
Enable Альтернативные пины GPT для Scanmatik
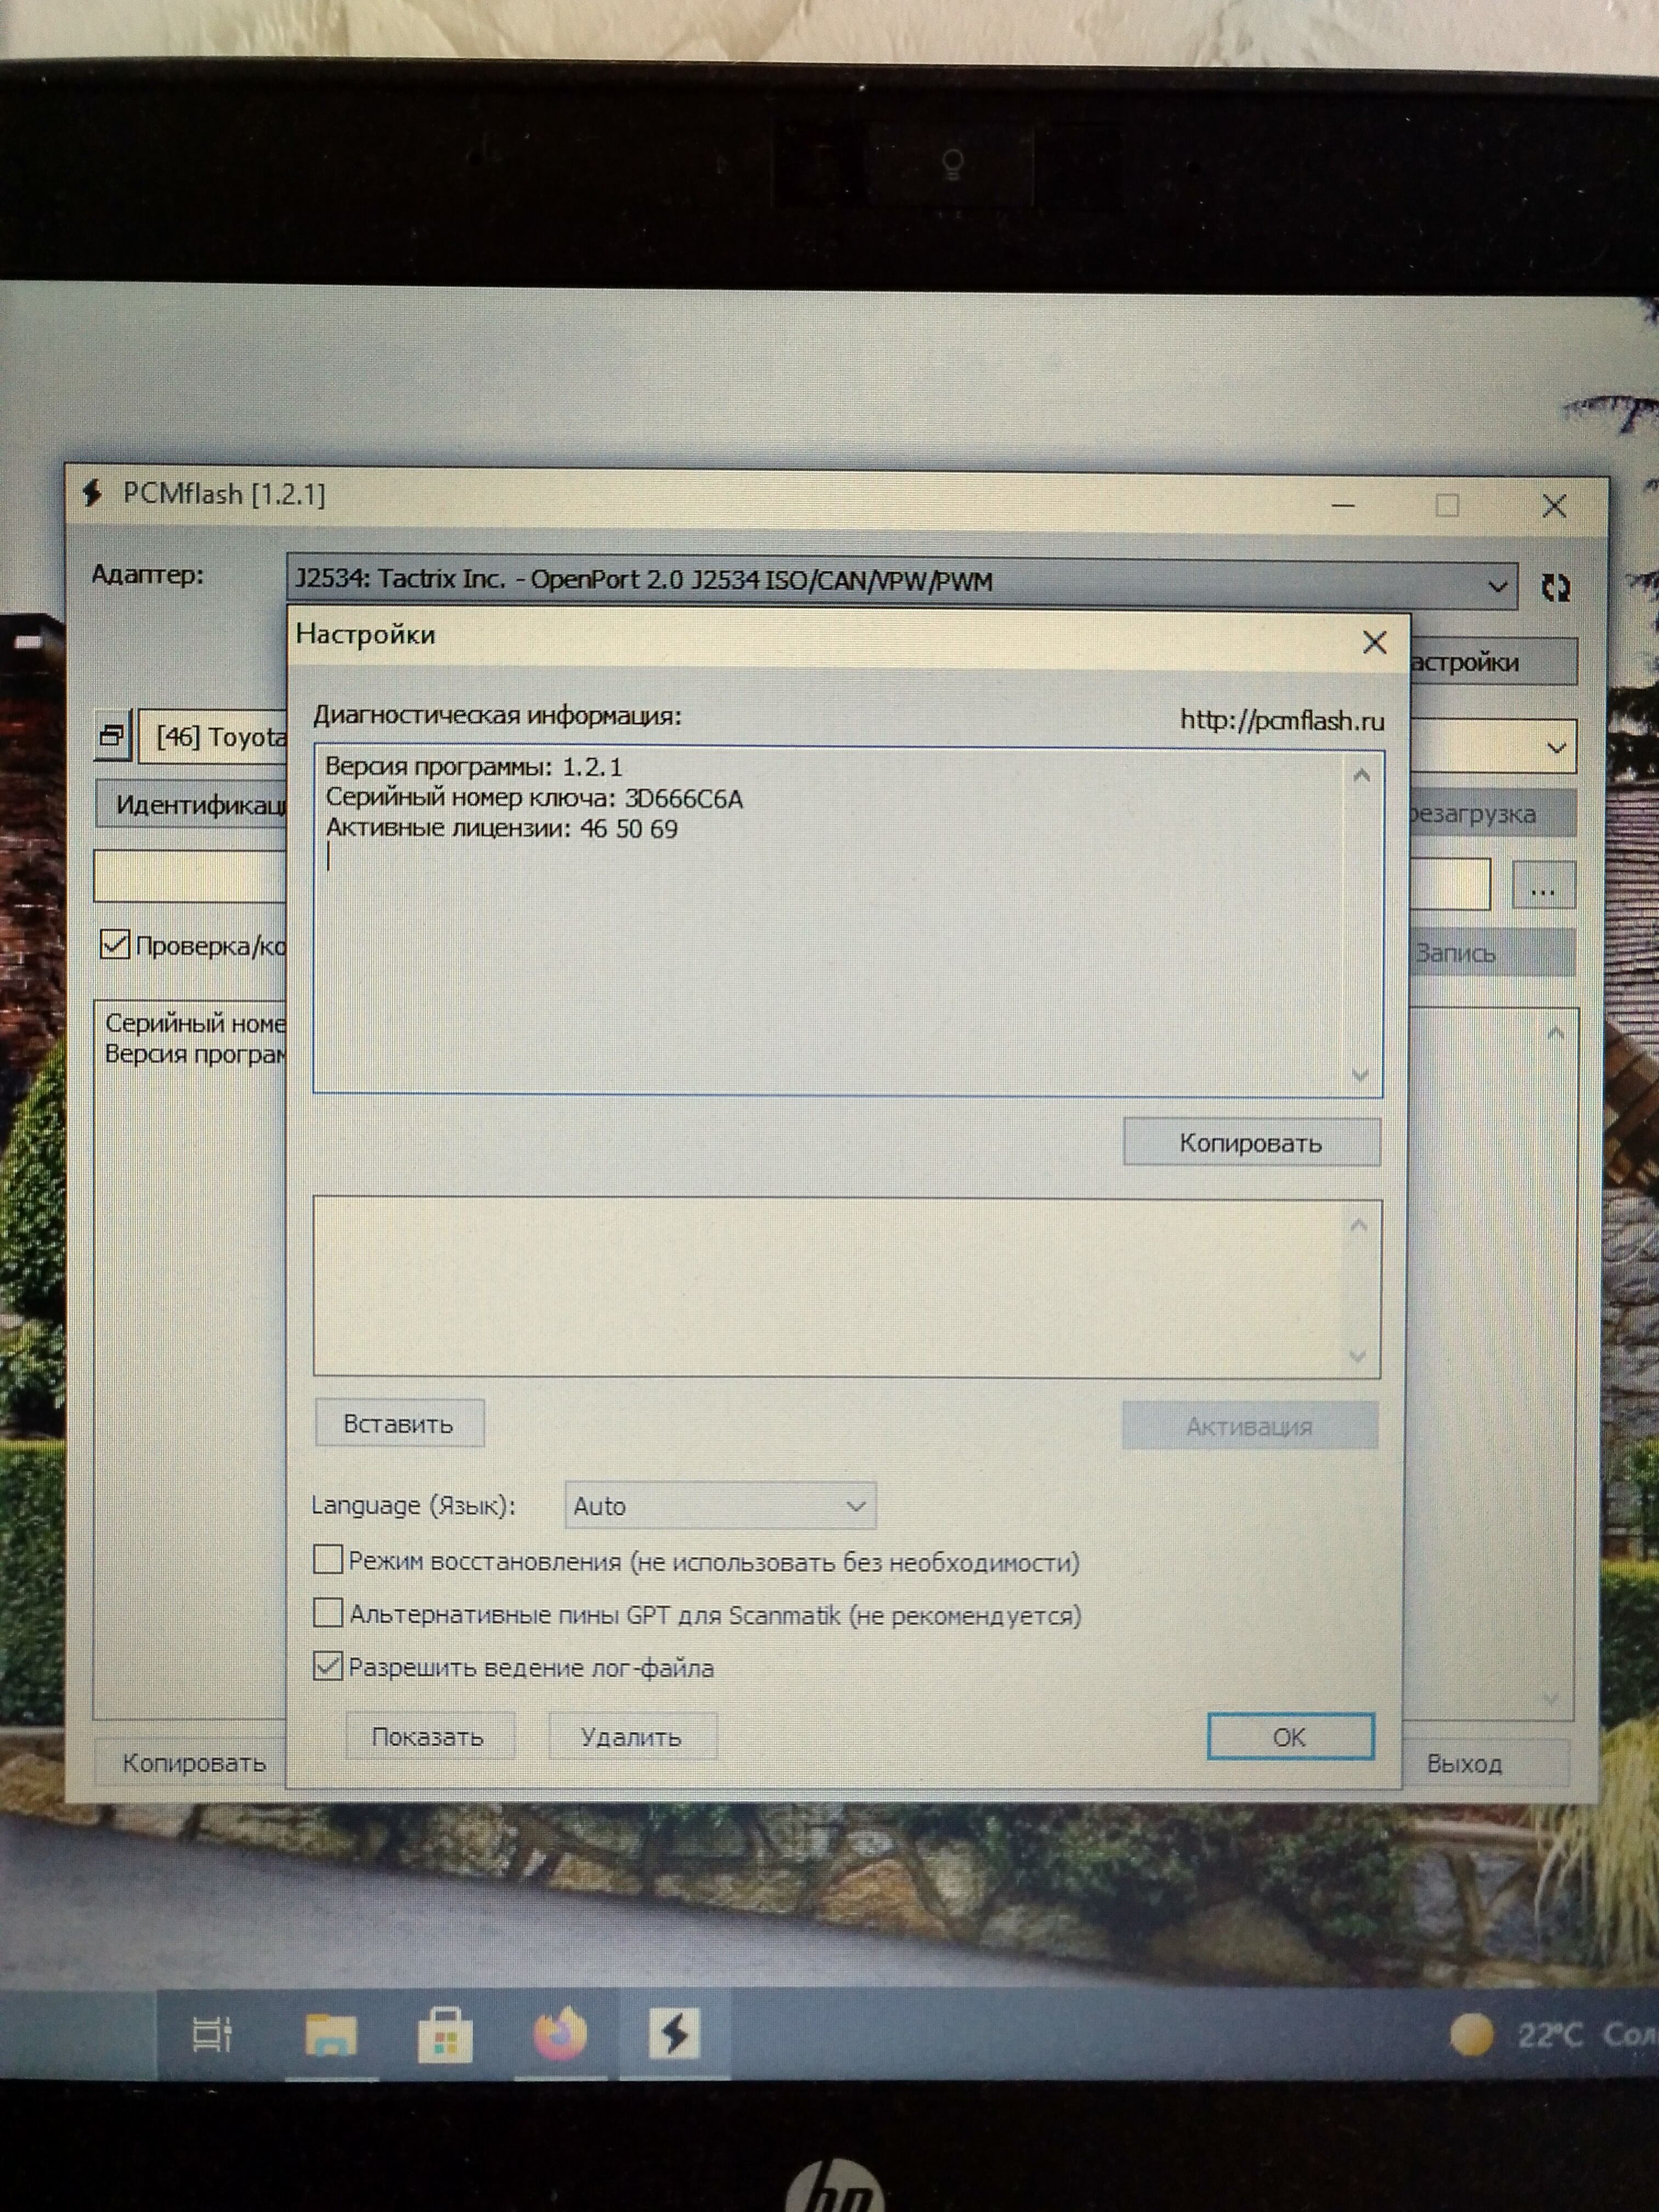coord(328,1613)
